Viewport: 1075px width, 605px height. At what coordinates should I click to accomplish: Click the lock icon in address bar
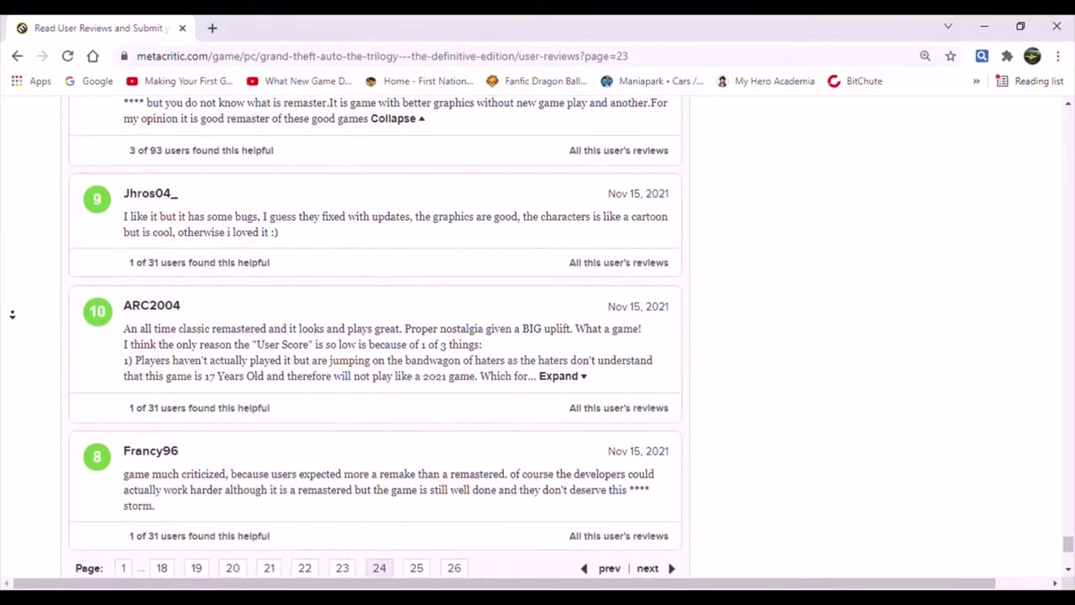tap(124, 56)
